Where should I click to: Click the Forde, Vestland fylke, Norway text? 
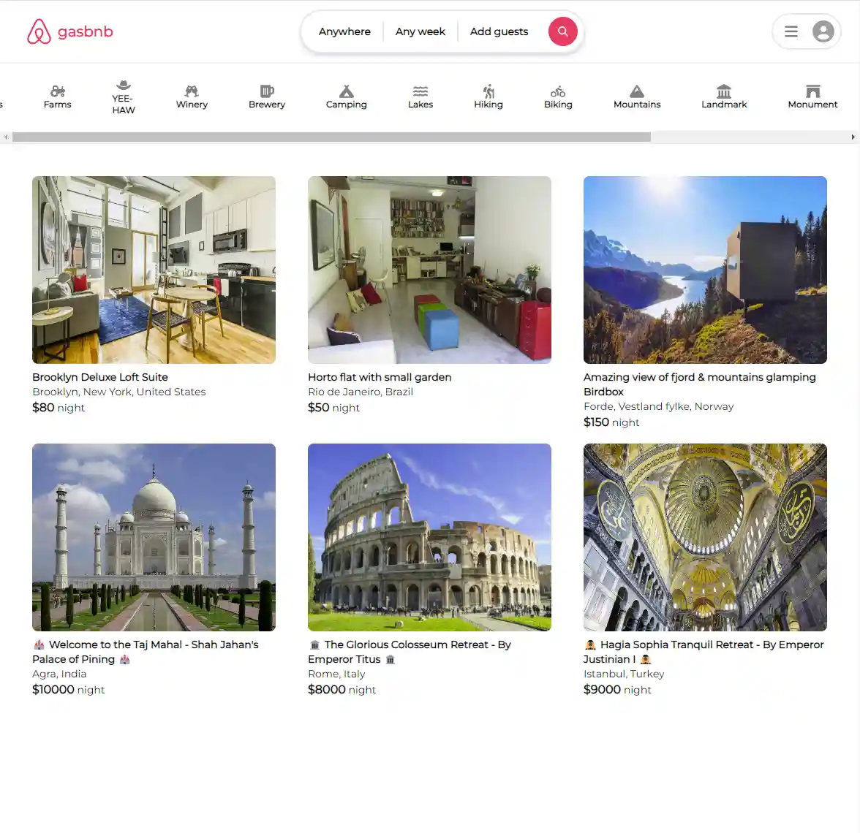click(x=658, y=406)
